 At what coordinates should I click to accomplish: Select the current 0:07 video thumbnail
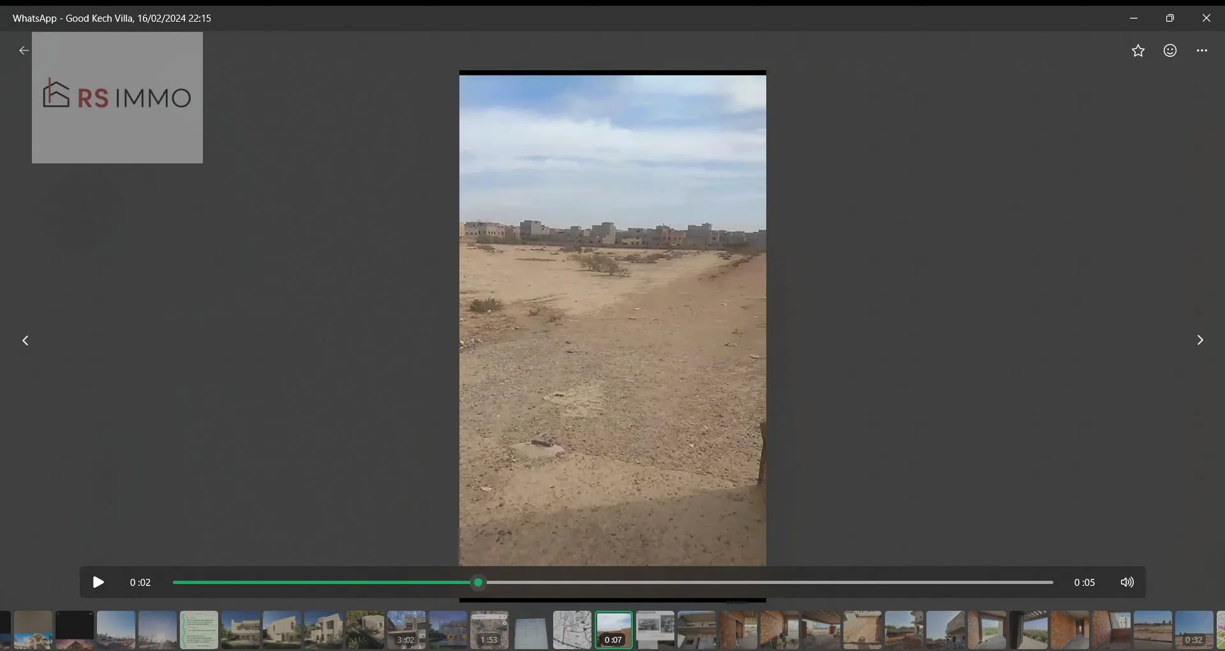tap(614, 630)
